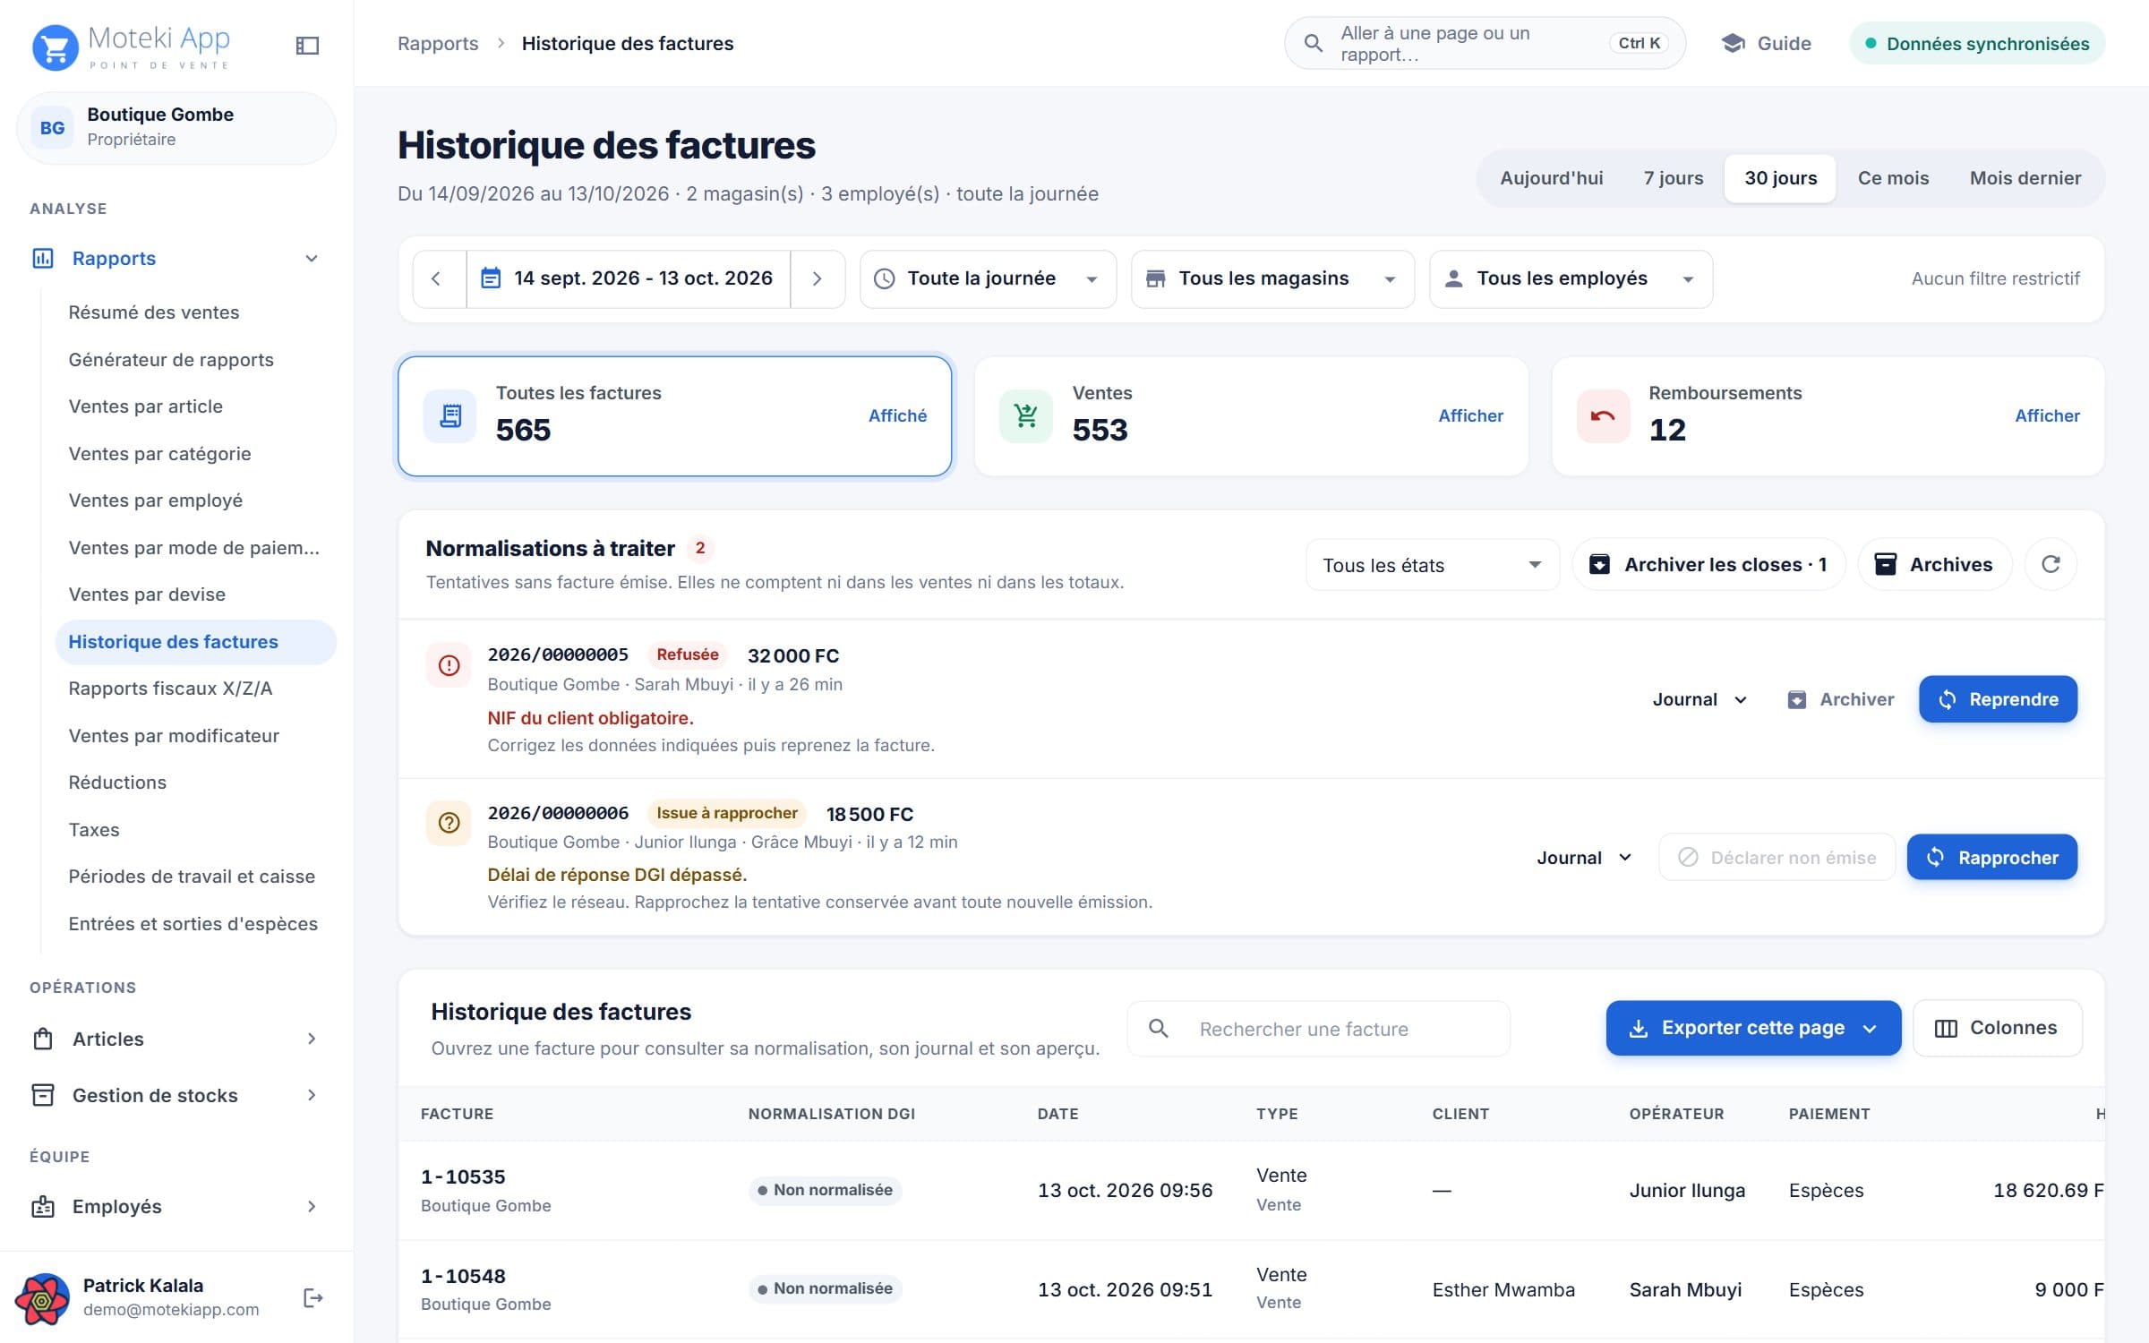Image resolution: width=2149 pixels, height=1343 pixels.
Task: Focus the Rechercher une facture field
Action: (1318, 1029)
